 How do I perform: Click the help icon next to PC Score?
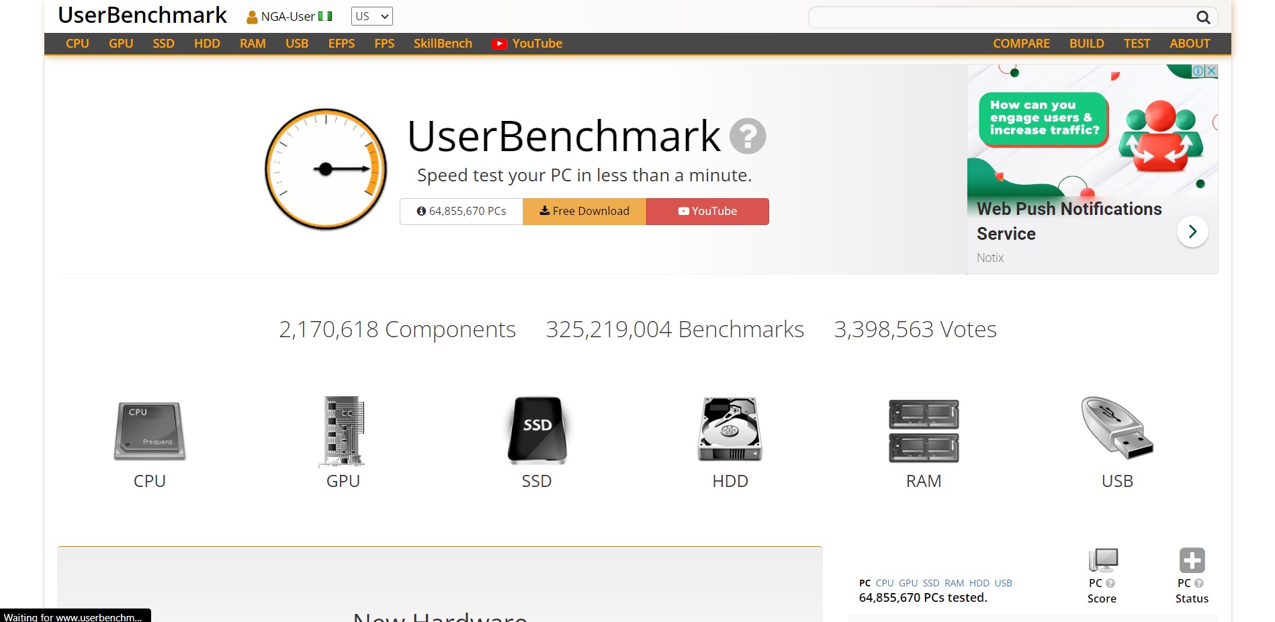[1110, 584]
